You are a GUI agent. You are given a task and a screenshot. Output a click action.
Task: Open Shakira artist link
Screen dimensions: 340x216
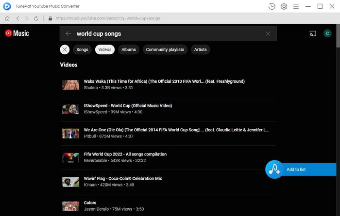(91, 88)
